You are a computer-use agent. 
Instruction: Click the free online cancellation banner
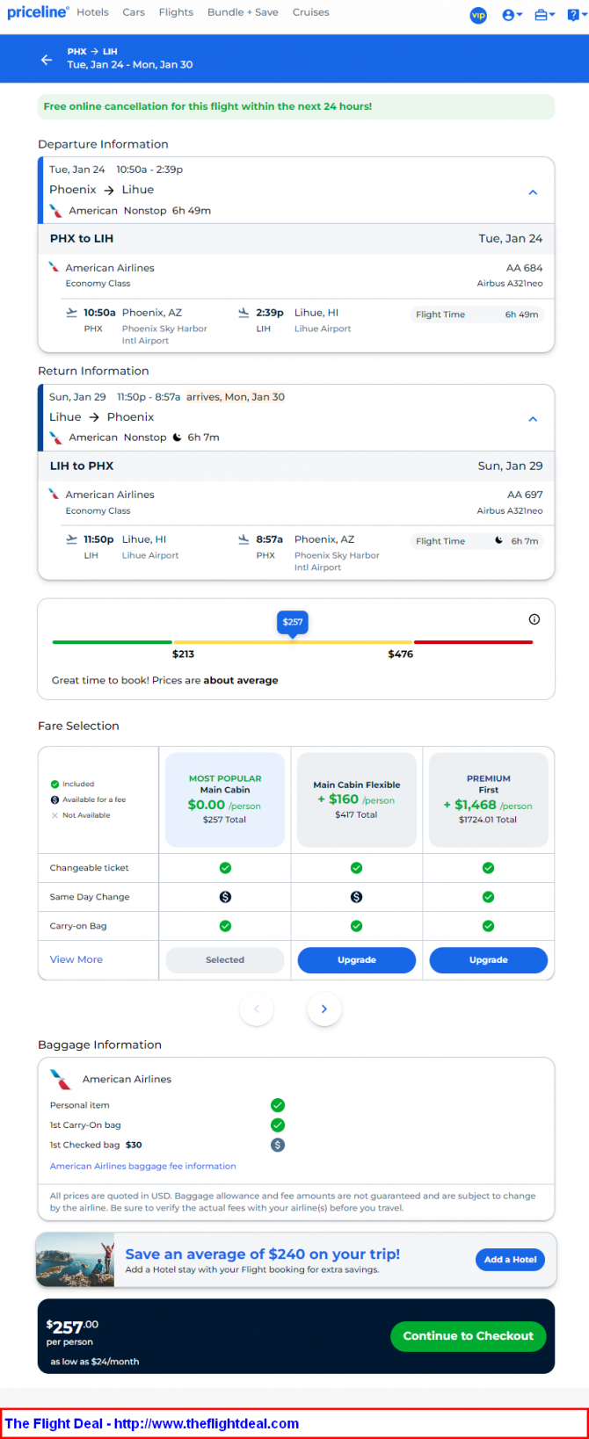click(x=296, y=106)
